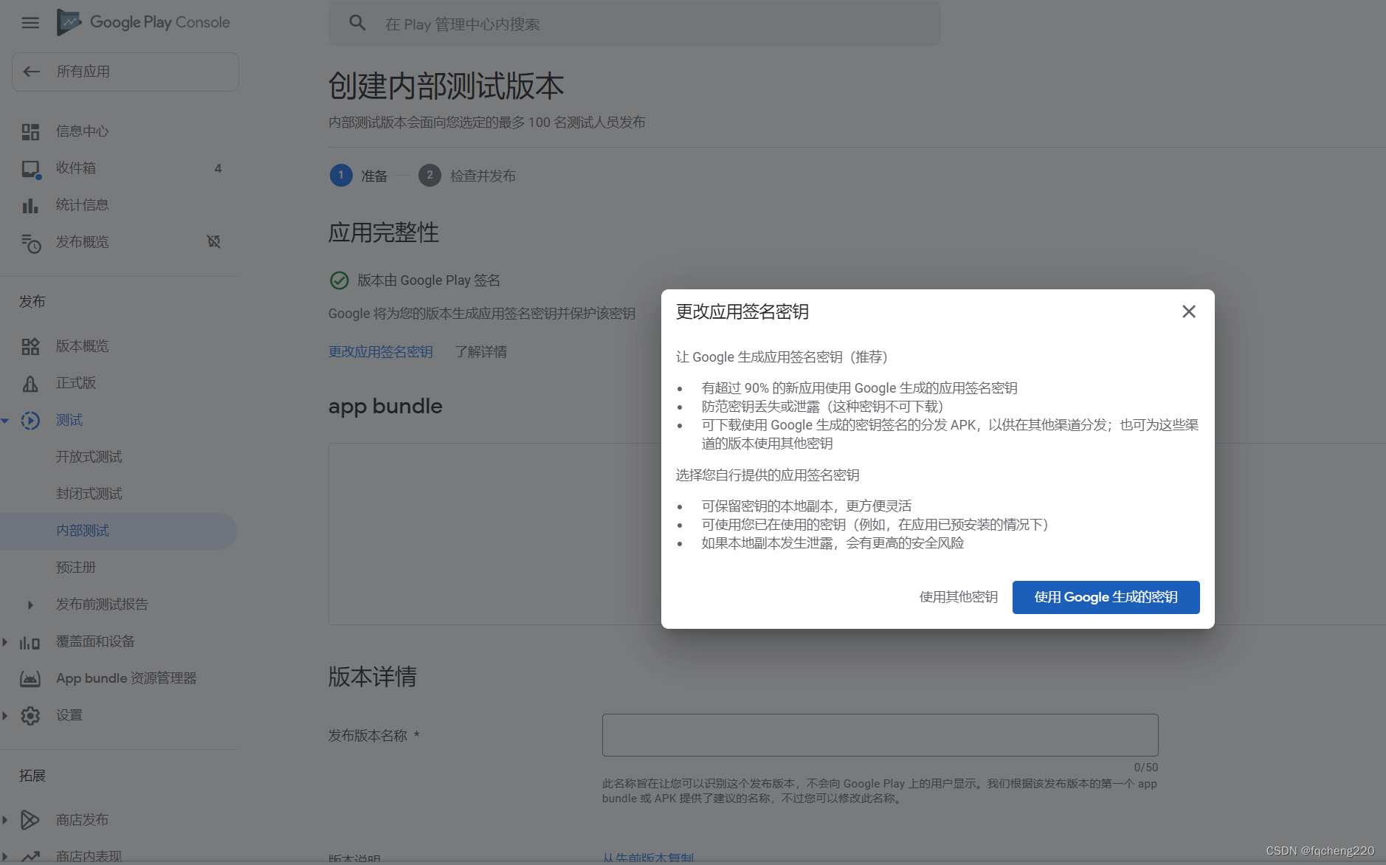Click the 发布版本名称 input field
The height and width of the screenshot is (865, 1386).
(x=879, y=734)
